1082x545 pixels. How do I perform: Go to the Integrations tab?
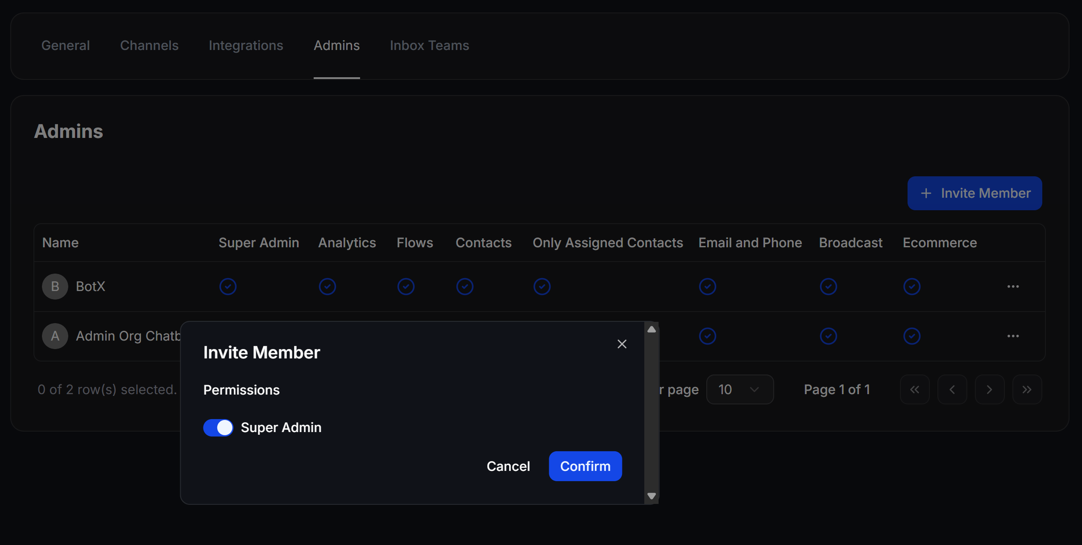pyautogui.click(x=246, y=46)
